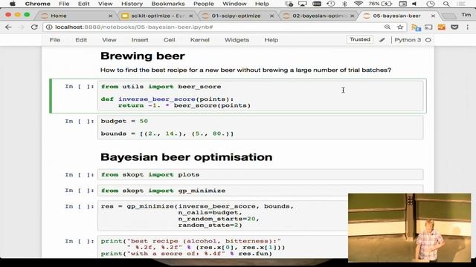Viewport: 476px width, 267px height.
Task: Open Chrome's three-dot menu
Action: (468, 27)
